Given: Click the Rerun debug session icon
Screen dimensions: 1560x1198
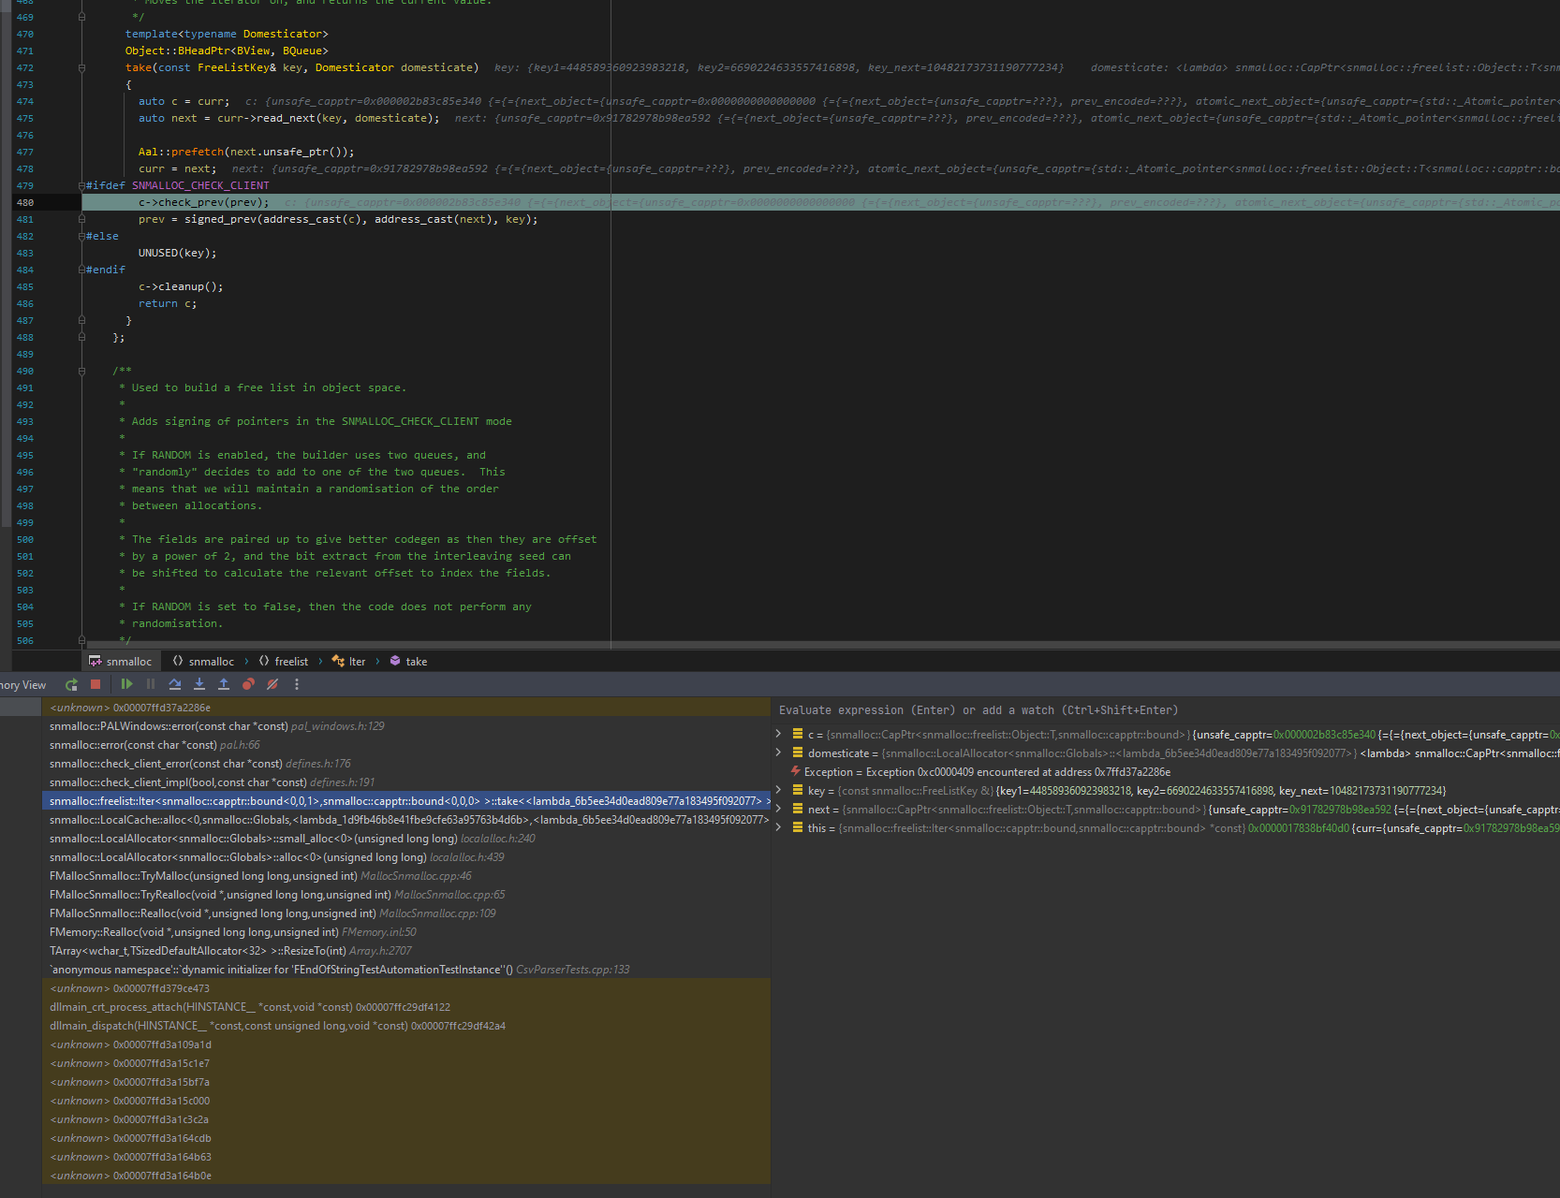Looking at the screenshot, I should (x=71, y=684).
